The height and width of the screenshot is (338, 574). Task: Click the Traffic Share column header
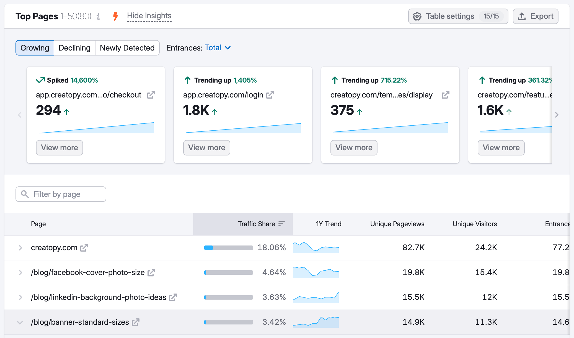(x=243, y=224)
